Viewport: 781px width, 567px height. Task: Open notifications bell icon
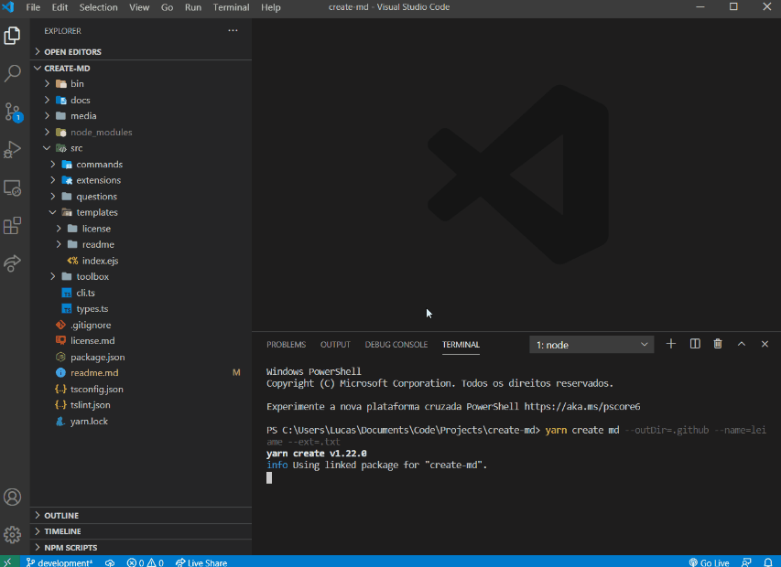pyautogui.click(x=767, y=562)
